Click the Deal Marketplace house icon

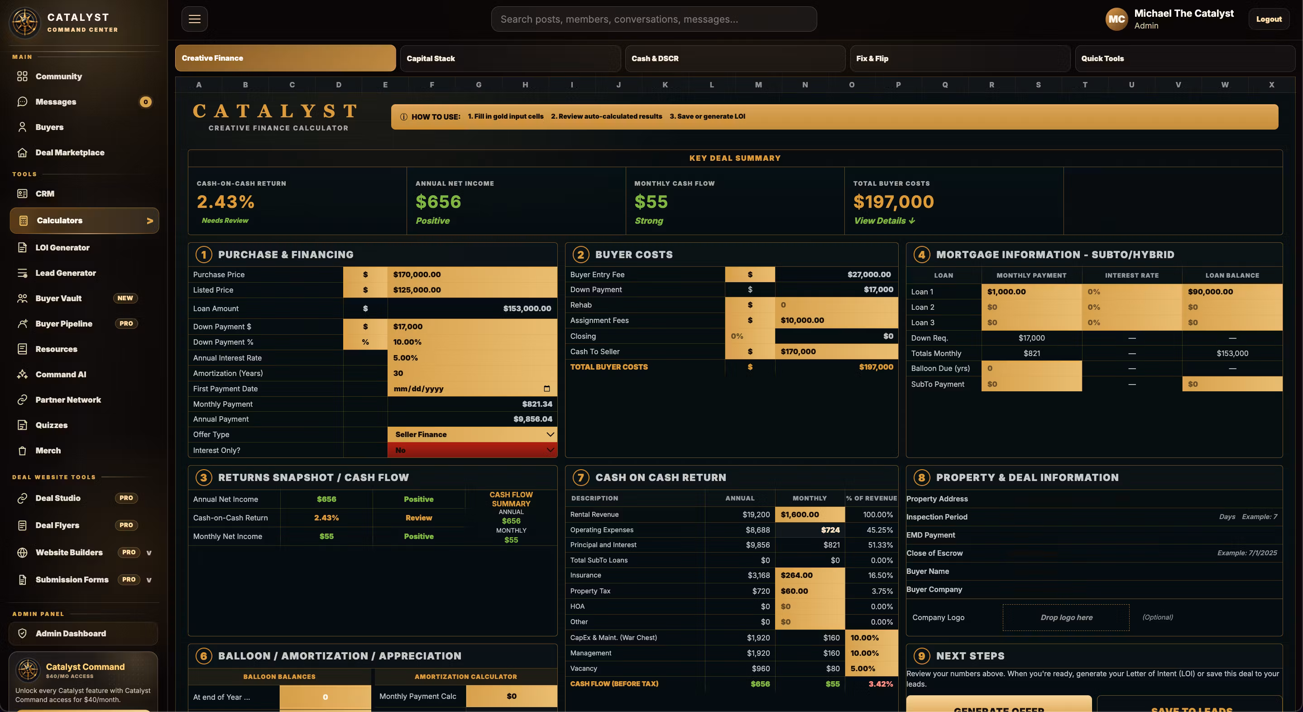(22, 152)
